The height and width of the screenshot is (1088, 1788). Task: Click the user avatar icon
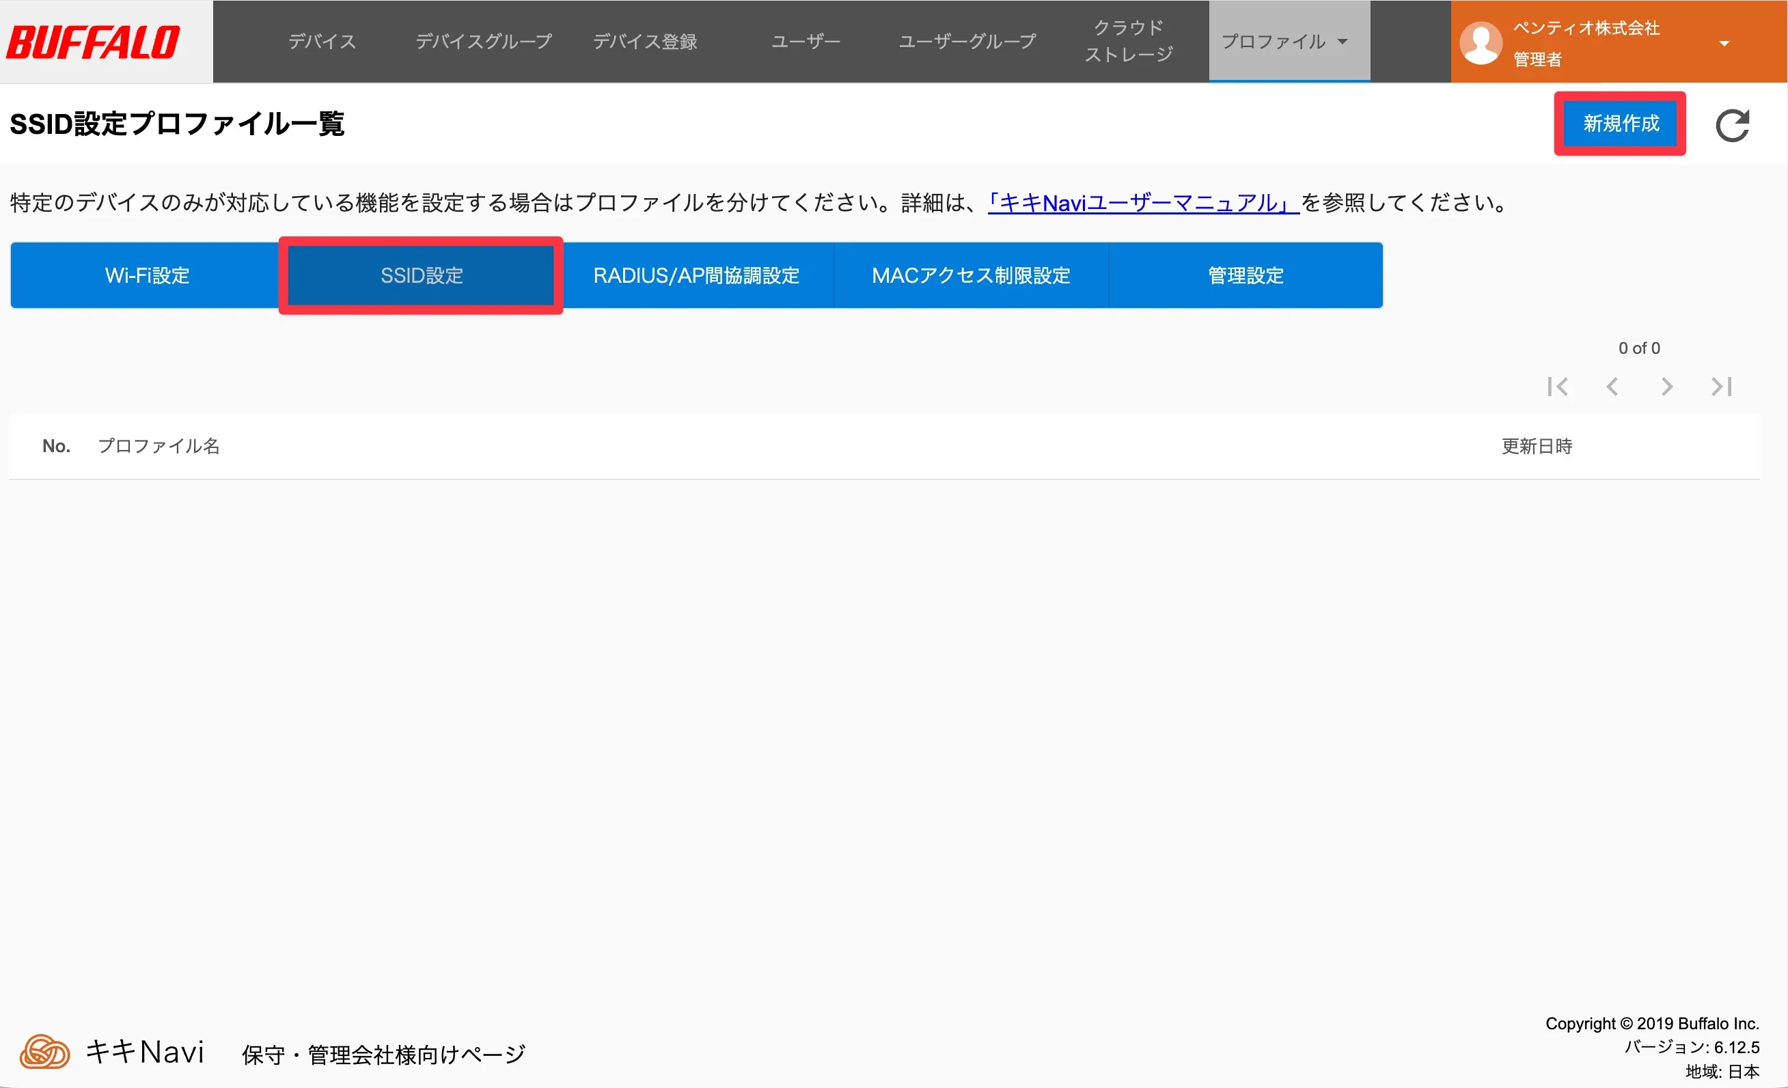[x=1481, y=42]
